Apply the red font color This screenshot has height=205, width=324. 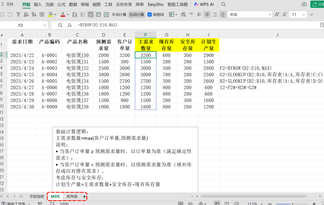(x=63, y=15)
